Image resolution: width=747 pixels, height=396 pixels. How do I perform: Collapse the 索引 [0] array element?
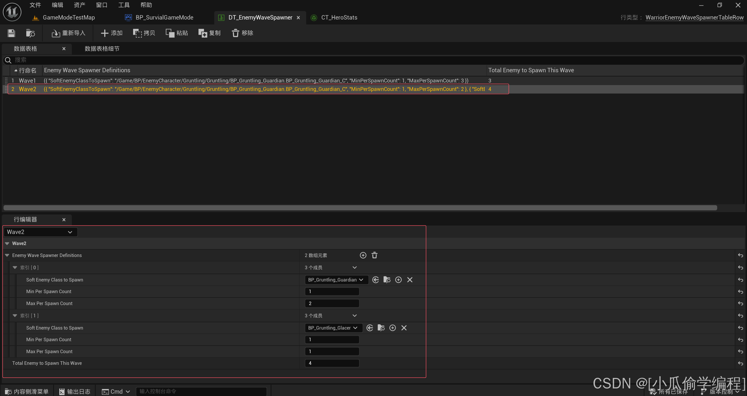coord(15,267)
